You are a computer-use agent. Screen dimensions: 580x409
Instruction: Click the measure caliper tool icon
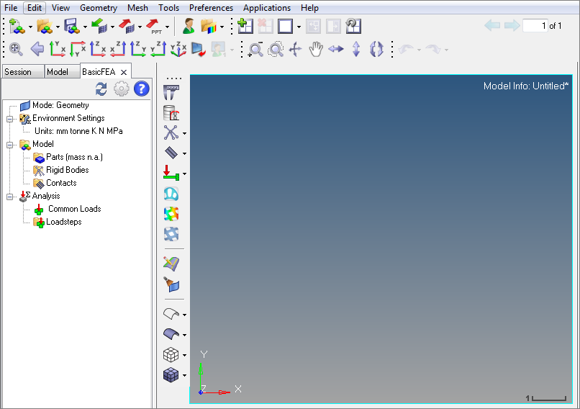pyautogui.click(x=171, y=93)
